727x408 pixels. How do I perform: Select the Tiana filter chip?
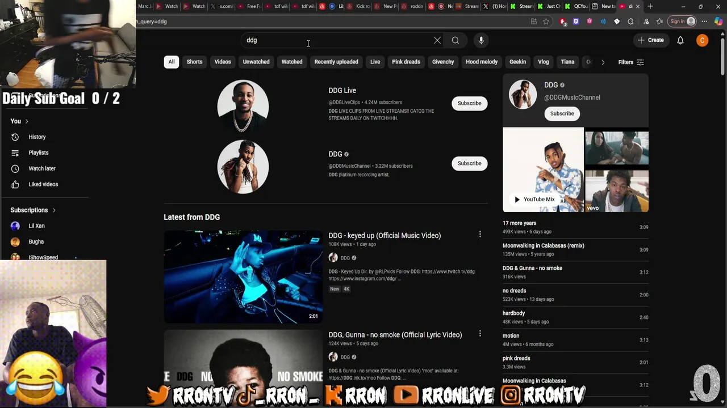(567, 62)
